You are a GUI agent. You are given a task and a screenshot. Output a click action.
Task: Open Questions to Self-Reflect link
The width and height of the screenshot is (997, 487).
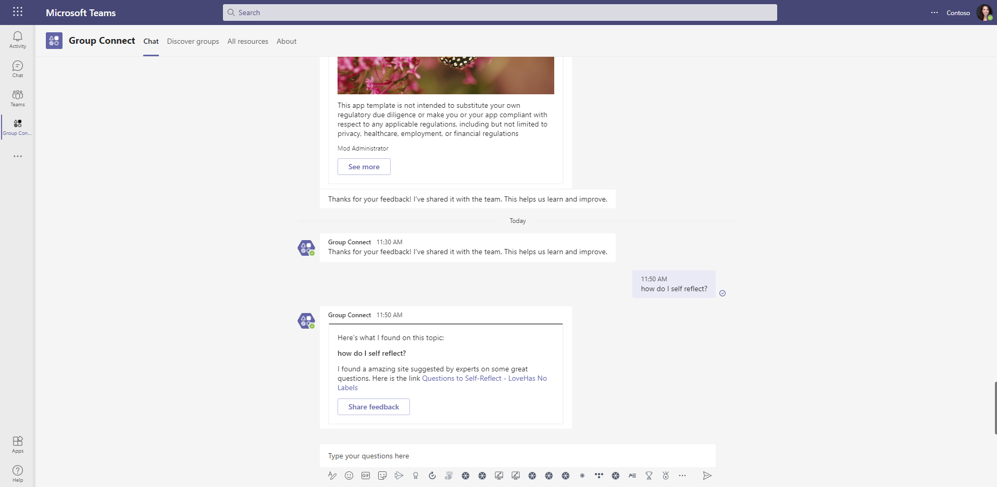[x=484, y=379]
